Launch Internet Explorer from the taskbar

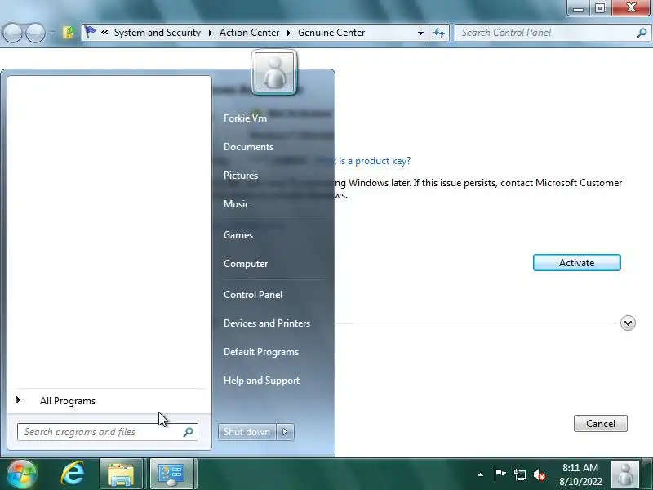point(73,474)
